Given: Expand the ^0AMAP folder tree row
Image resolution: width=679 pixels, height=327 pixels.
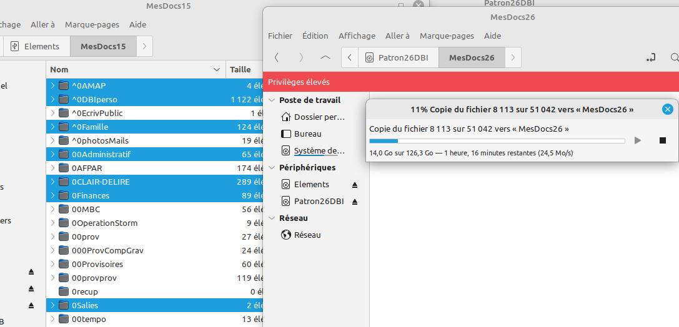Looking at the screenshot, I should click(x=52, y=85).
